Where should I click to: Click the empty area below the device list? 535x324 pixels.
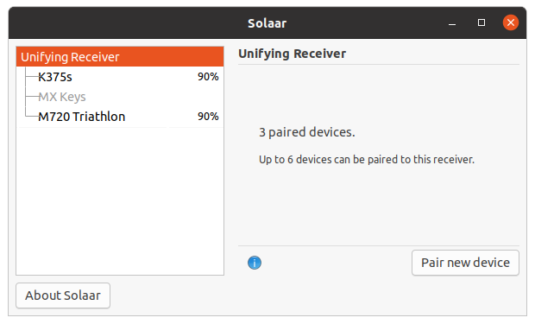120,201
